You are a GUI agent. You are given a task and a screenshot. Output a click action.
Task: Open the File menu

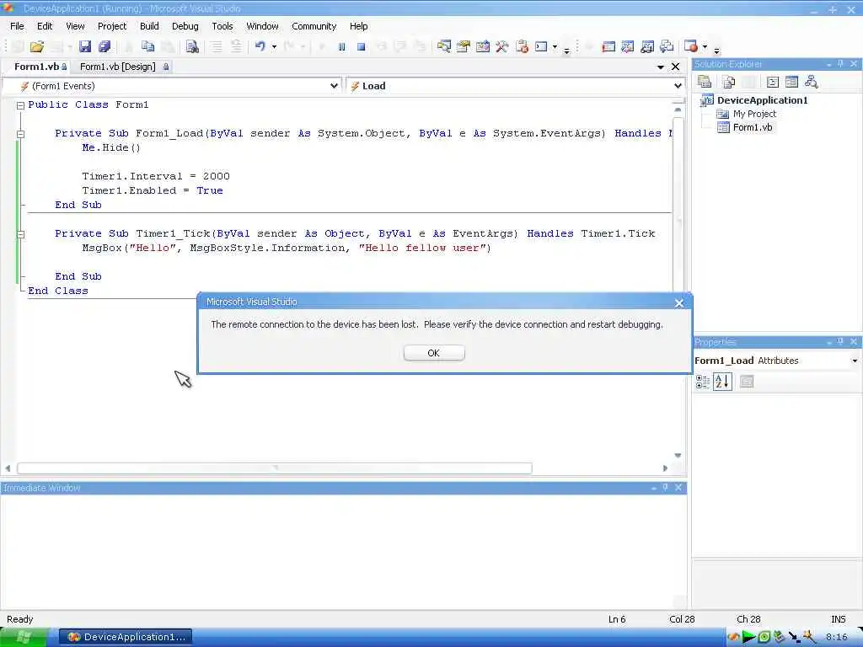[17, 26]
